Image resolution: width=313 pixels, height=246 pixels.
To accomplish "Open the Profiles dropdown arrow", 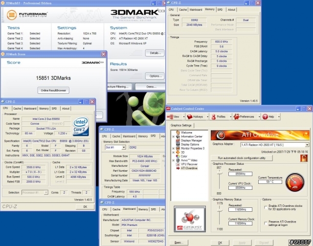I will tap(230, 116).
